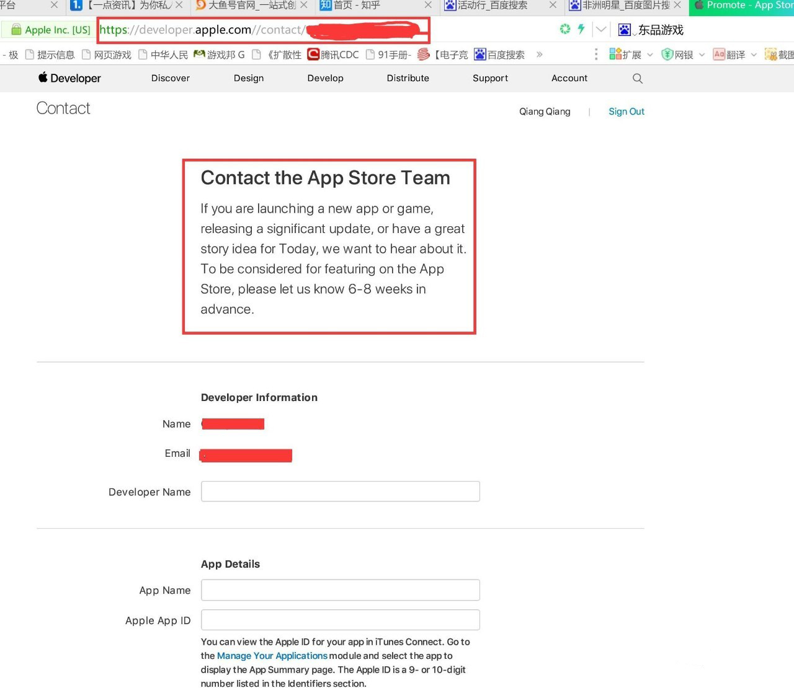This screenshot has height=688, width=794.
Task: Click the green refresh icon in address bar
Action: 564,29
